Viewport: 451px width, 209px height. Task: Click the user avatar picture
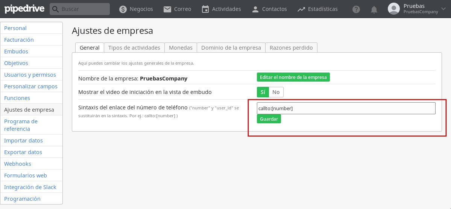[x=394, y=9]
